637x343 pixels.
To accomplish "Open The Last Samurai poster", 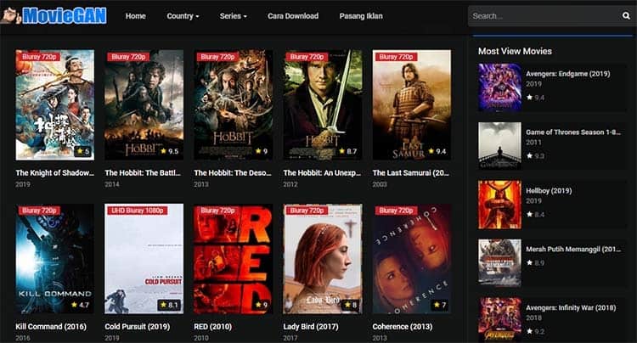I will click(x=412, y=104).
